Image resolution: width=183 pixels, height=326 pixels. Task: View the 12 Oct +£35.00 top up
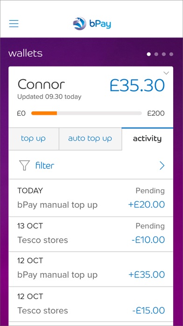coord(91,269)
